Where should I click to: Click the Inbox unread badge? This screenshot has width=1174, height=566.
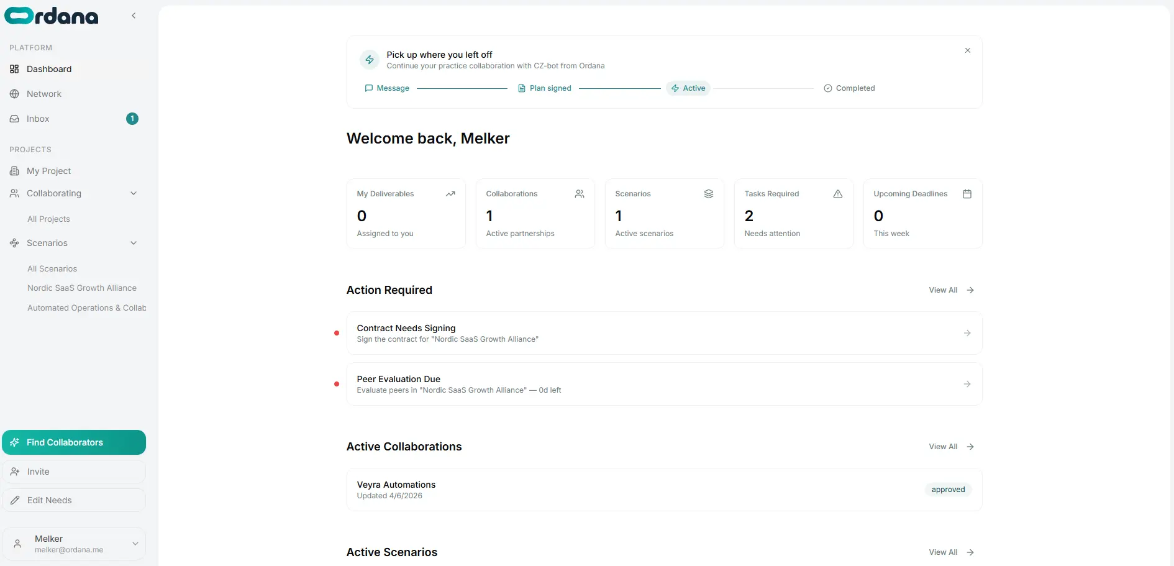tap(132, 119)
